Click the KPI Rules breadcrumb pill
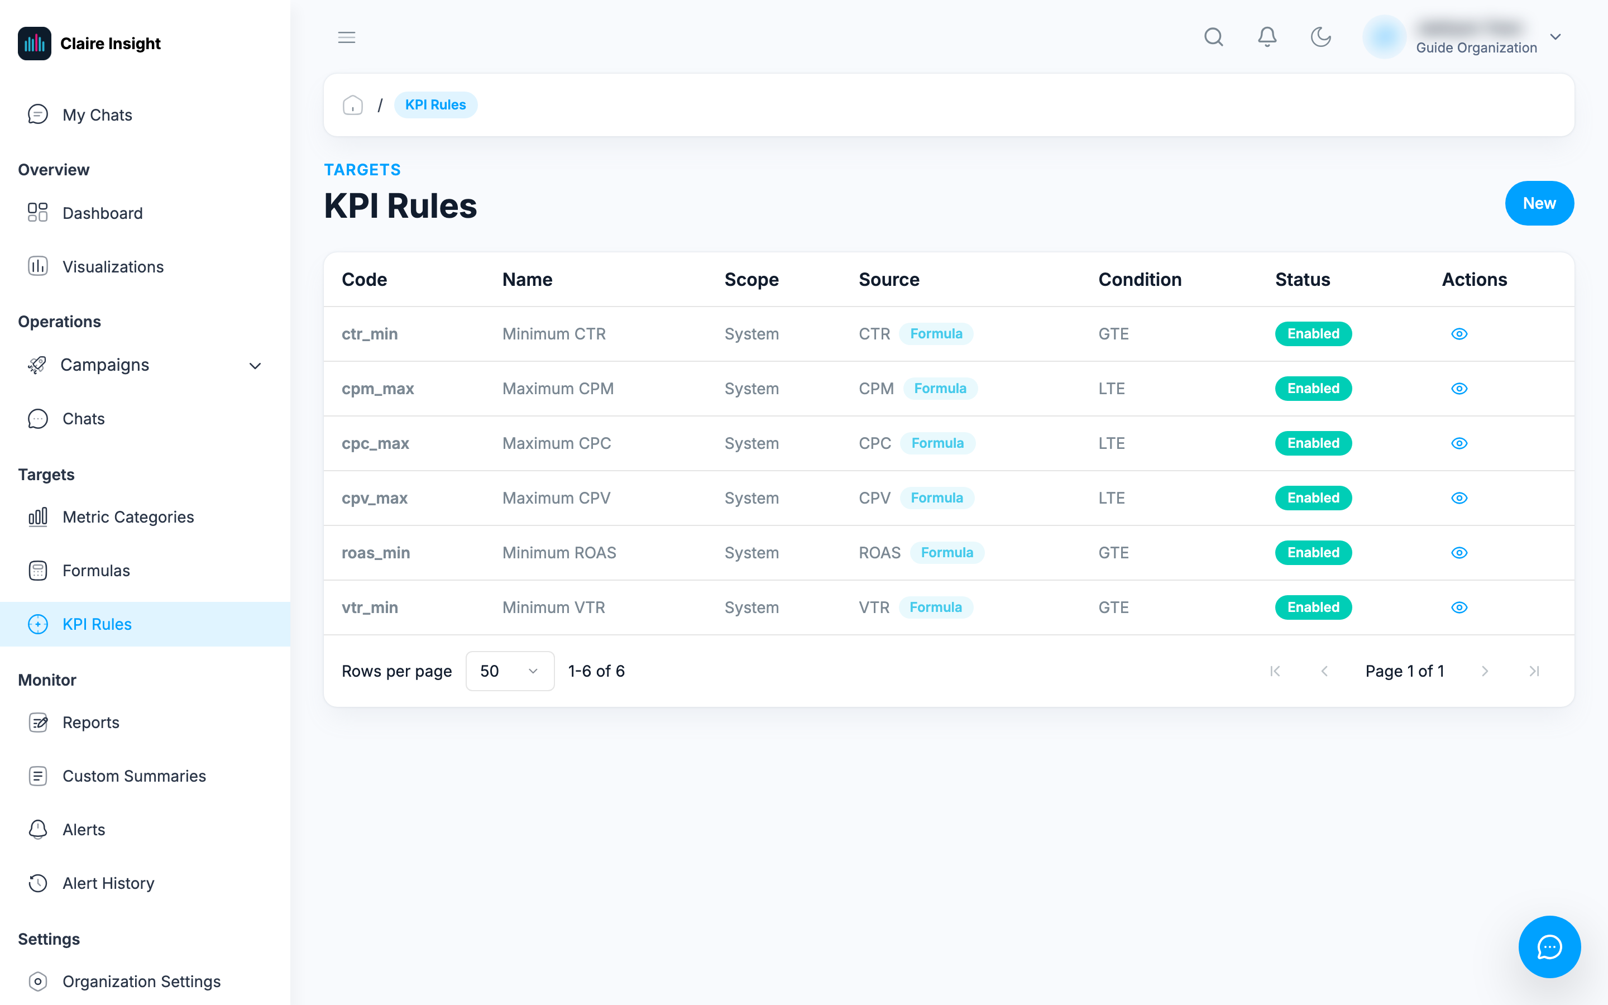Image resolution: width=1608 pixels, height=1005 pixels. pyautogui.click(x=435, y=105)
